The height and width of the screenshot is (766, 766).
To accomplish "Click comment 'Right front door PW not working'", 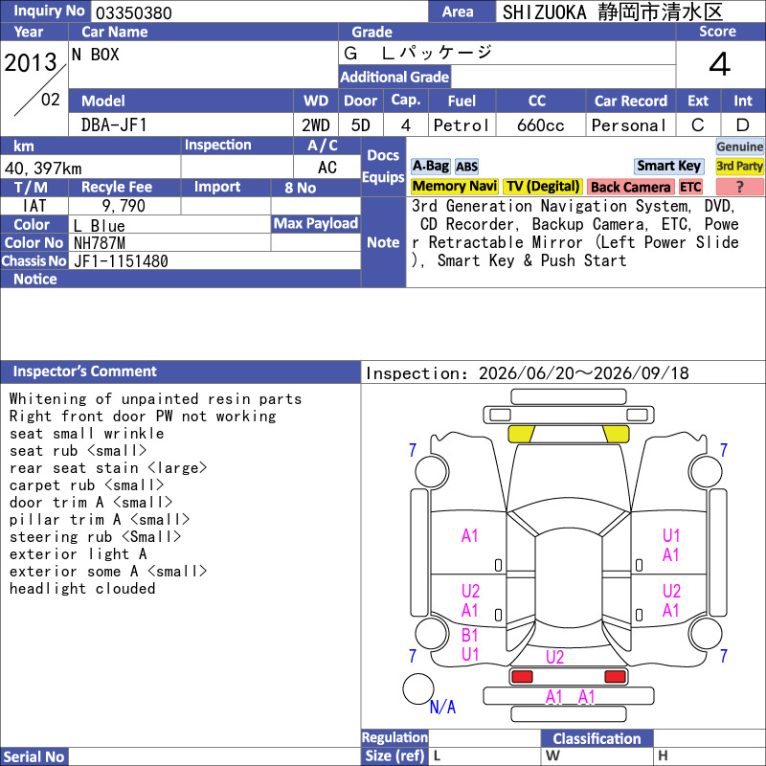I will point(143,417).
